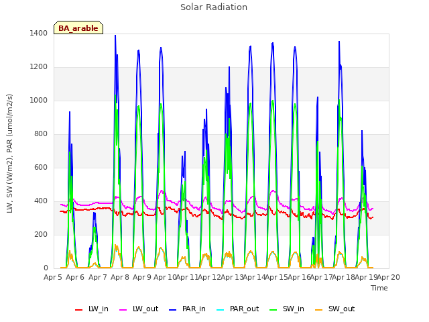429x322 pixels.
Task: Select the LW_out legend label
Action: point(145,309)
